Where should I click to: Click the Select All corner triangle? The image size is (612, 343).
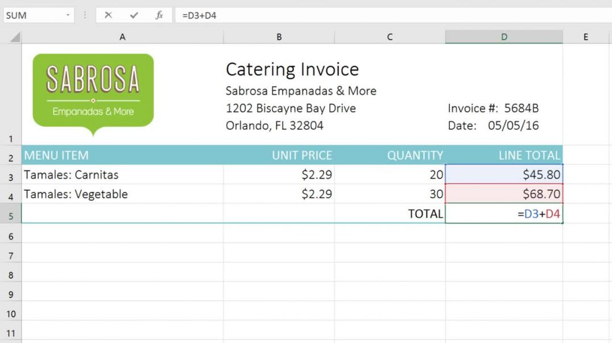15,37
